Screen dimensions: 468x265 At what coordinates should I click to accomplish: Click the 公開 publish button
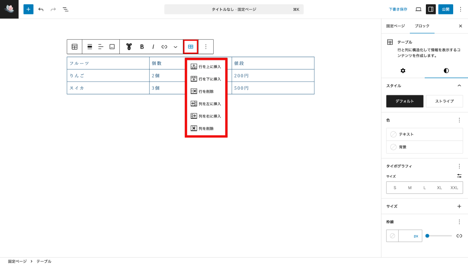[445, 9]
